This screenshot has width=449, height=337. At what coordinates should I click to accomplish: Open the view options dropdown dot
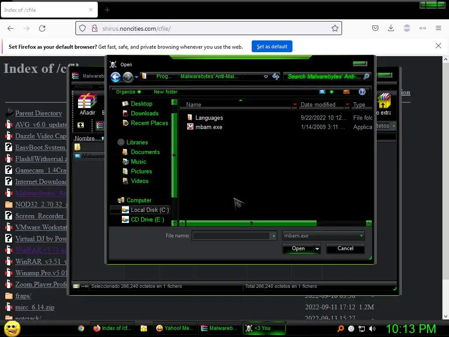331,92
